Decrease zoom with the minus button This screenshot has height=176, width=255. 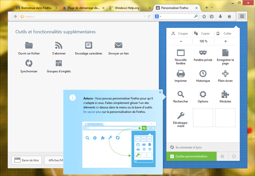point(181,41)
